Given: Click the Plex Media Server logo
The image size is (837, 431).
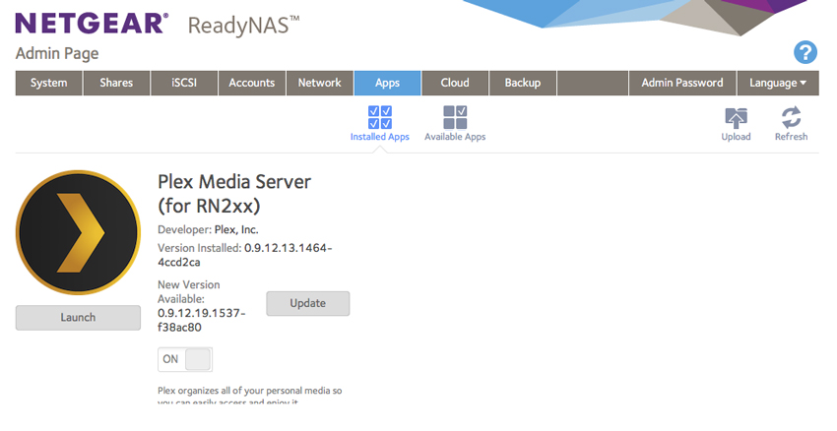Looking at the screenshot, I should pos(78,232).
